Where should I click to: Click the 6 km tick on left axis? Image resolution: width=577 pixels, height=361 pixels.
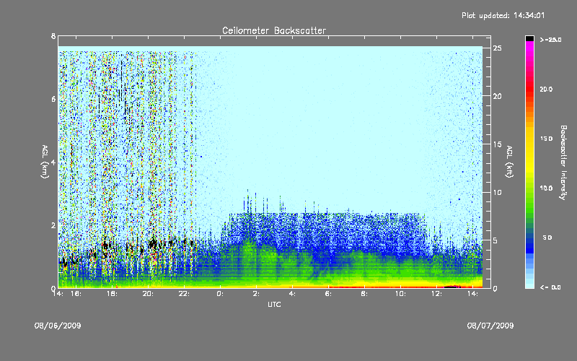[x=53, y=99]
